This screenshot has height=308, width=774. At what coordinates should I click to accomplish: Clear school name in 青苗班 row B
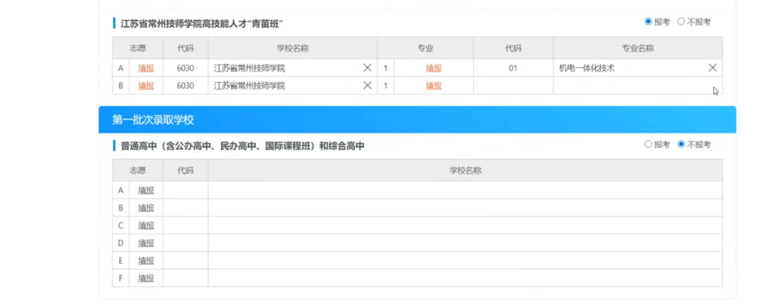tap(367, 85)
